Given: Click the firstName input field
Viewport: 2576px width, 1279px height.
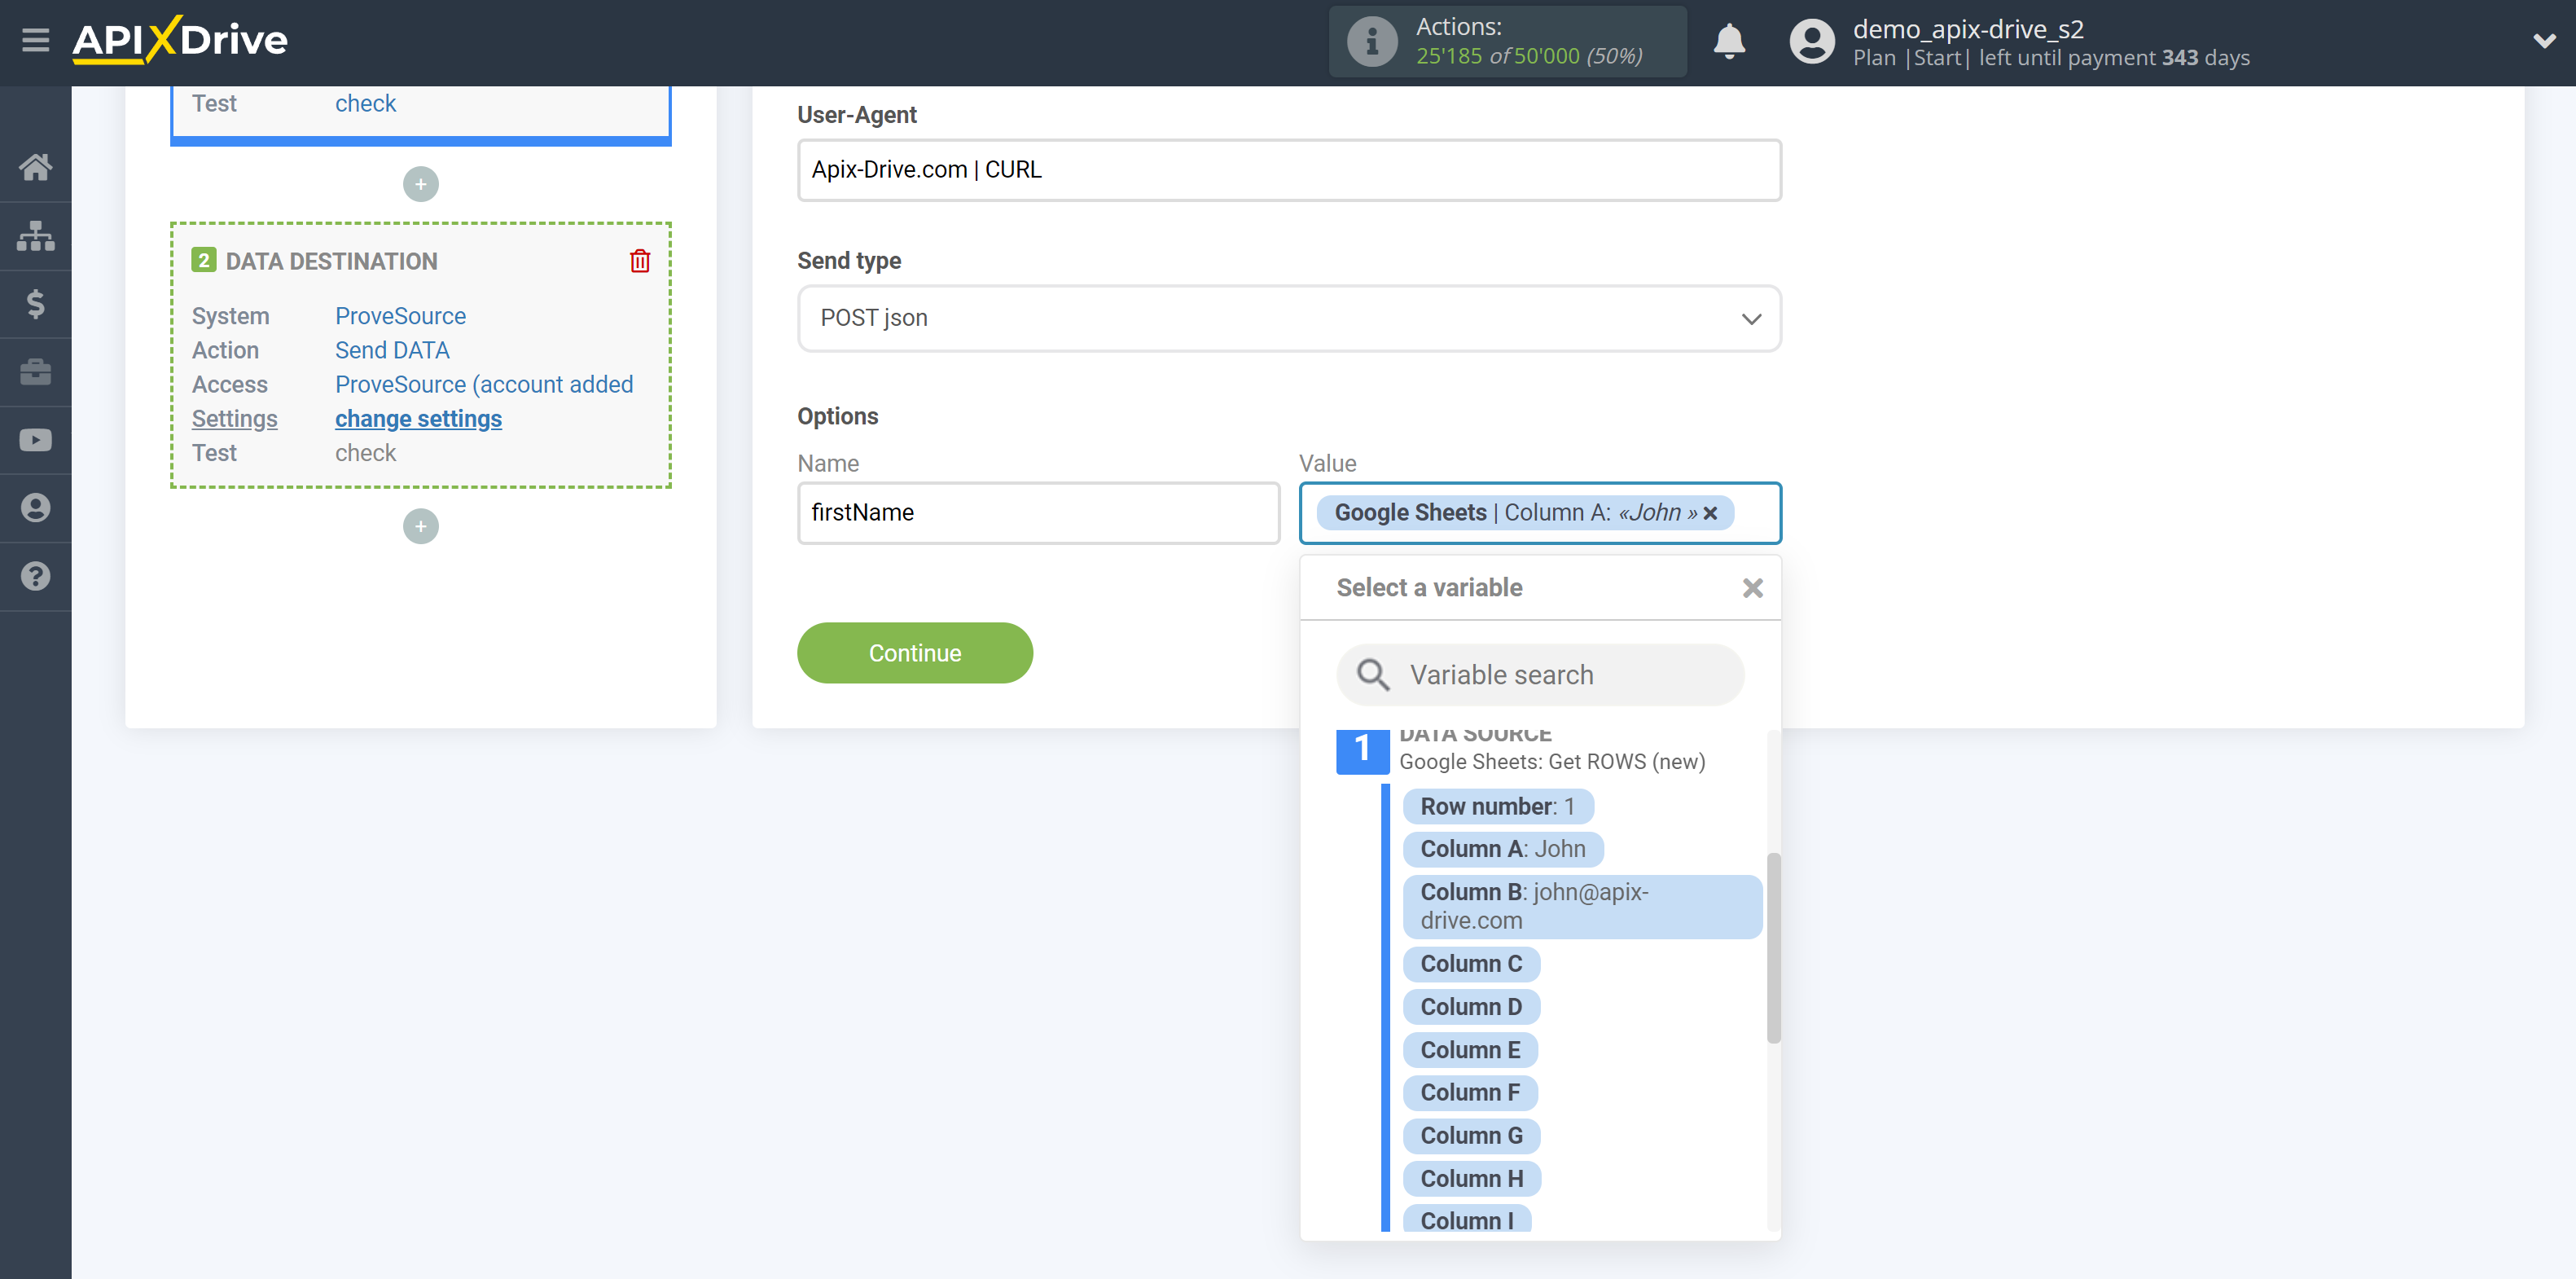Looking at the screenshot, I should point(1037,513).
